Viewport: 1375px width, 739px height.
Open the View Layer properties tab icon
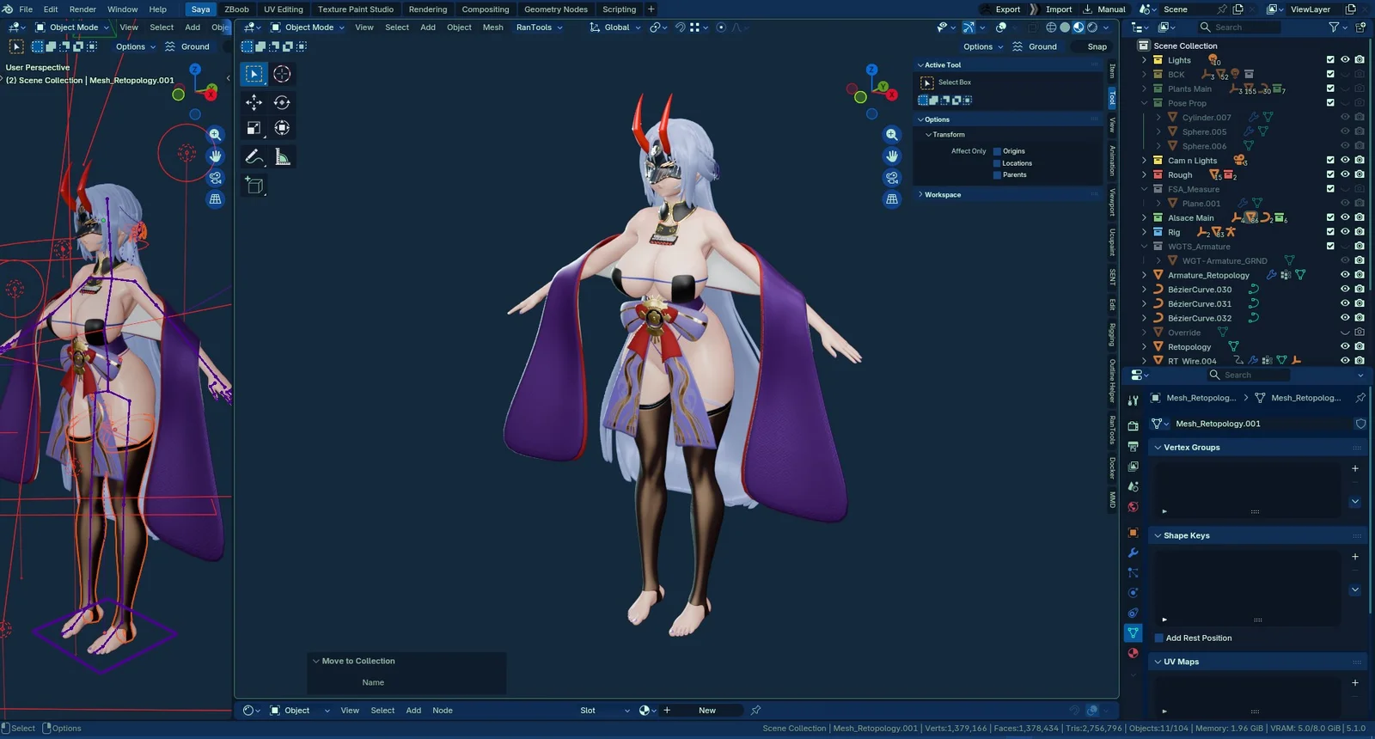[1133, 467]
